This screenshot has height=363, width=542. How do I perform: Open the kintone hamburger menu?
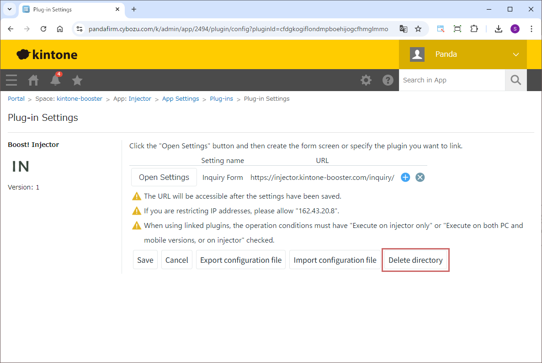11,80
